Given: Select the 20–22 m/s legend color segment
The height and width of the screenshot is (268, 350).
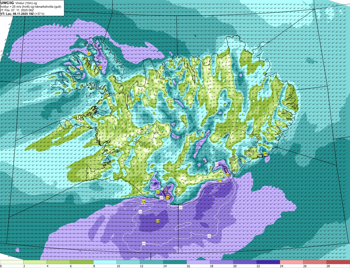Looking at the screenshot, I should [x=245, y=262].
